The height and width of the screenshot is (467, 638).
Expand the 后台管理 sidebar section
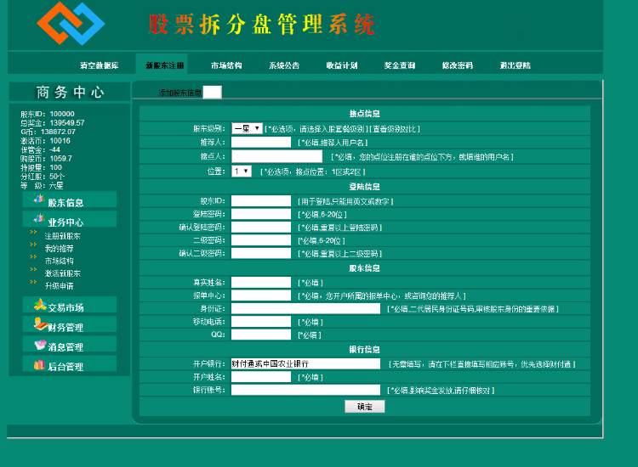(x=70, y=364)
